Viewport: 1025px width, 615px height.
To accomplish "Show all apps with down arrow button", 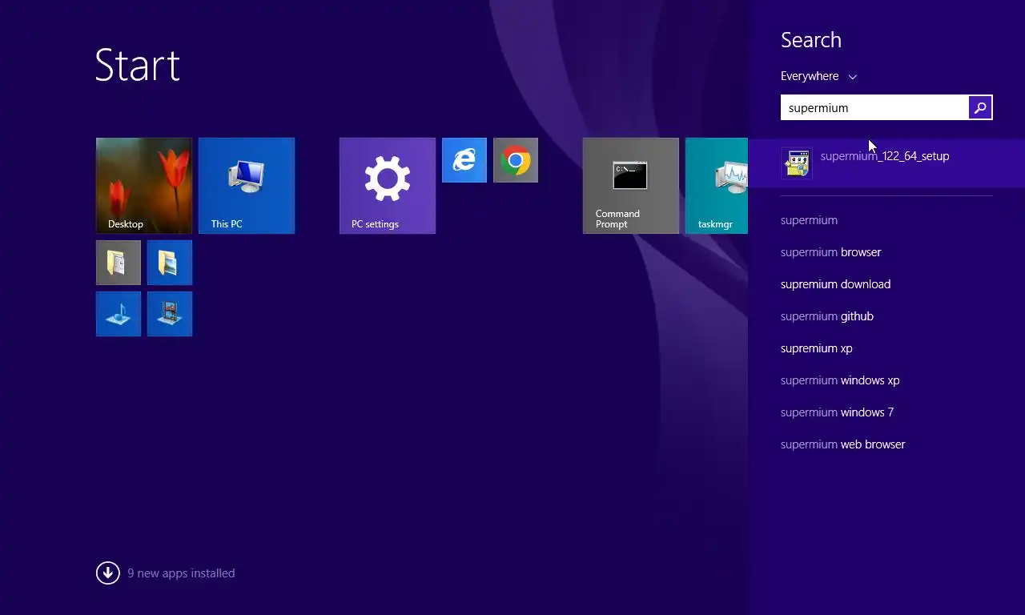I will click(107, 573).
